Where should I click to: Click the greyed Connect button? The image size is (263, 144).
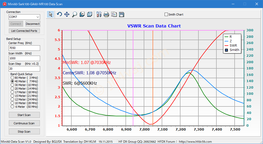tap(16, 24)
